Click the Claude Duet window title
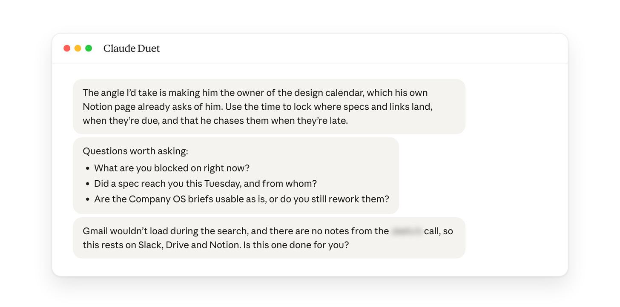Image resolution: width=620 pixels, height=307 pixels. click(132, 48)
